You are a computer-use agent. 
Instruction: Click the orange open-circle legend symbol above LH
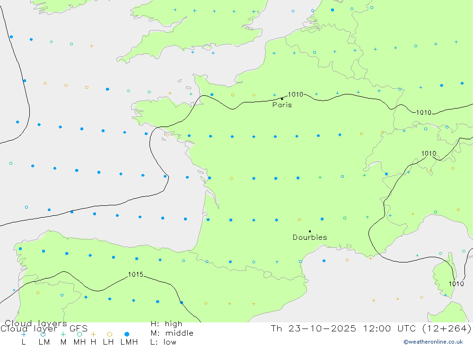tap(110, 334)
